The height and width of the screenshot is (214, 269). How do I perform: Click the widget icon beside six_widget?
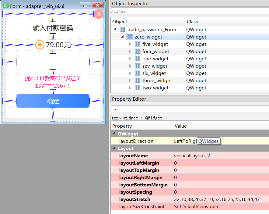click(138, 73)
